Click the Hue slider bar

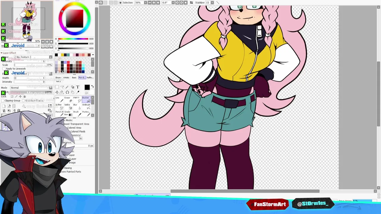(73, 39)
